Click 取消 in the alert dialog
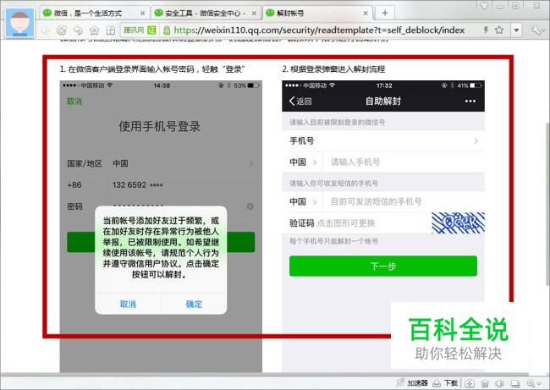The width and height of the screenshot is (550, 390). pos(128,304)
